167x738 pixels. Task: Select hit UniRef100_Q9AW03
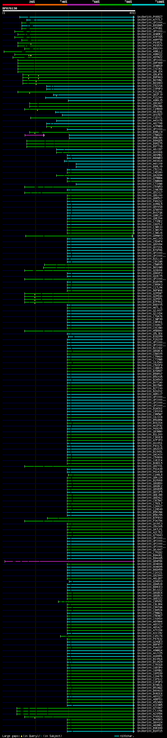[x=150, y=236]
